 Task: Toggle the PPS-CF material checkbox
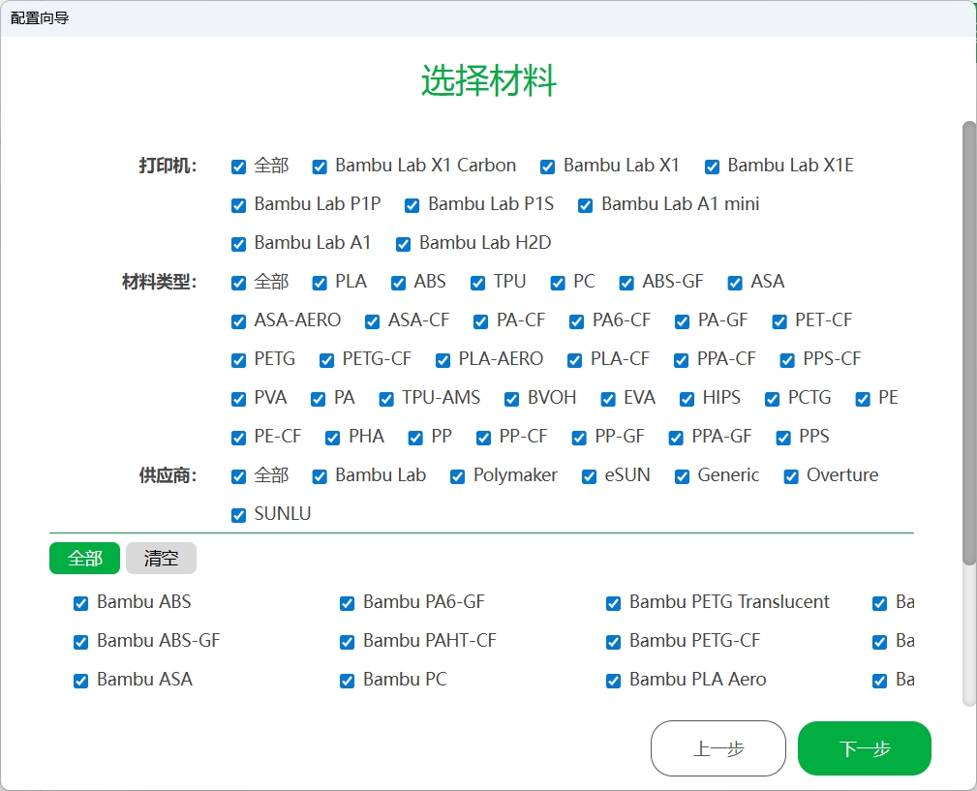(x=787, y=360)
